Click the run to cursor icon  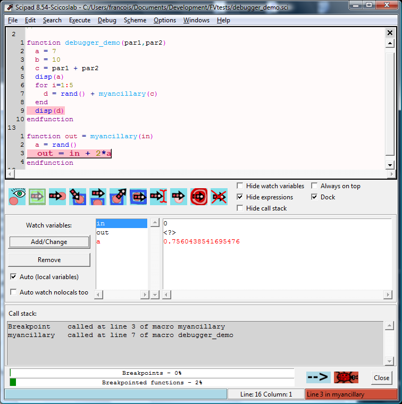click(158, 197)
